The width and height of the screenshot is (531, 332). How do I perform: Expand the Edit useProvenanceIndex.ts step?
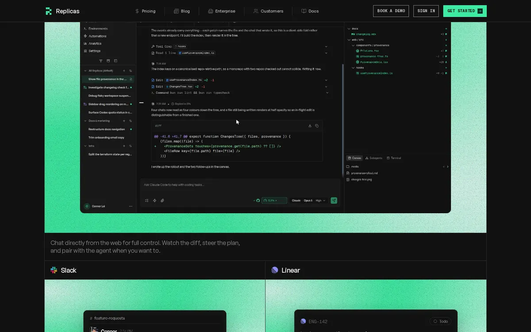(326, 80)
